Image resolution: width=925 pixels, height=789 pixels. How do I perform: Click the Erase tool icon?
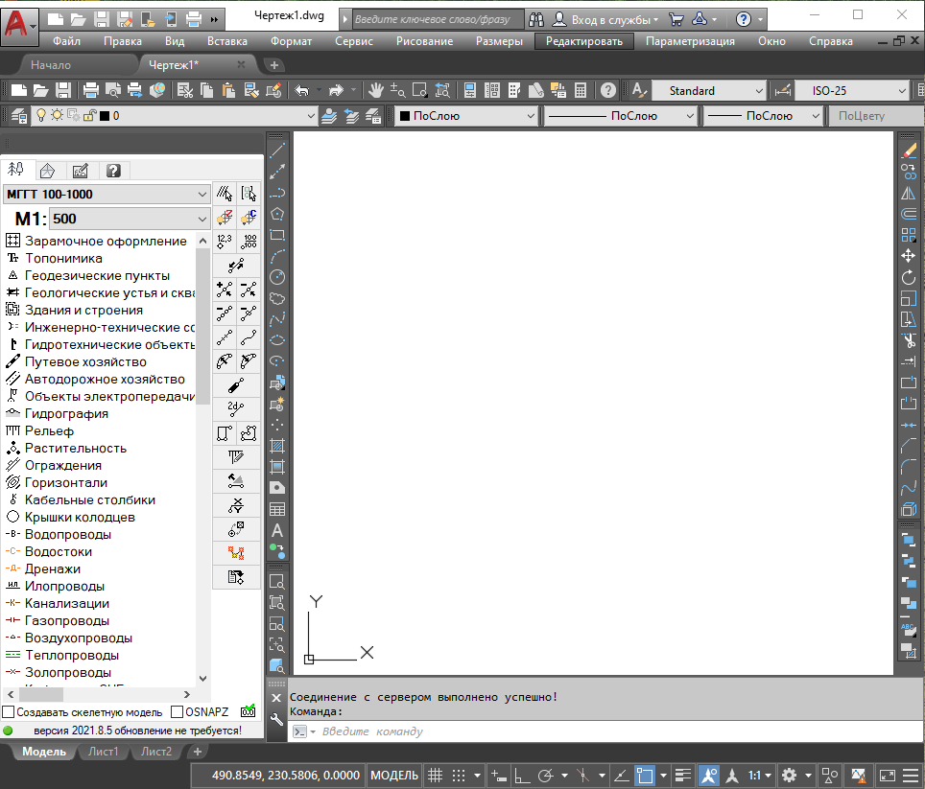[909, 151]
